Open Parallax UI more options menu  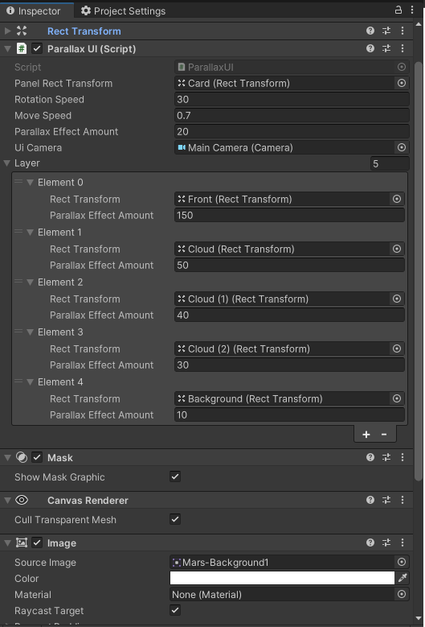[x=403, y=49]
